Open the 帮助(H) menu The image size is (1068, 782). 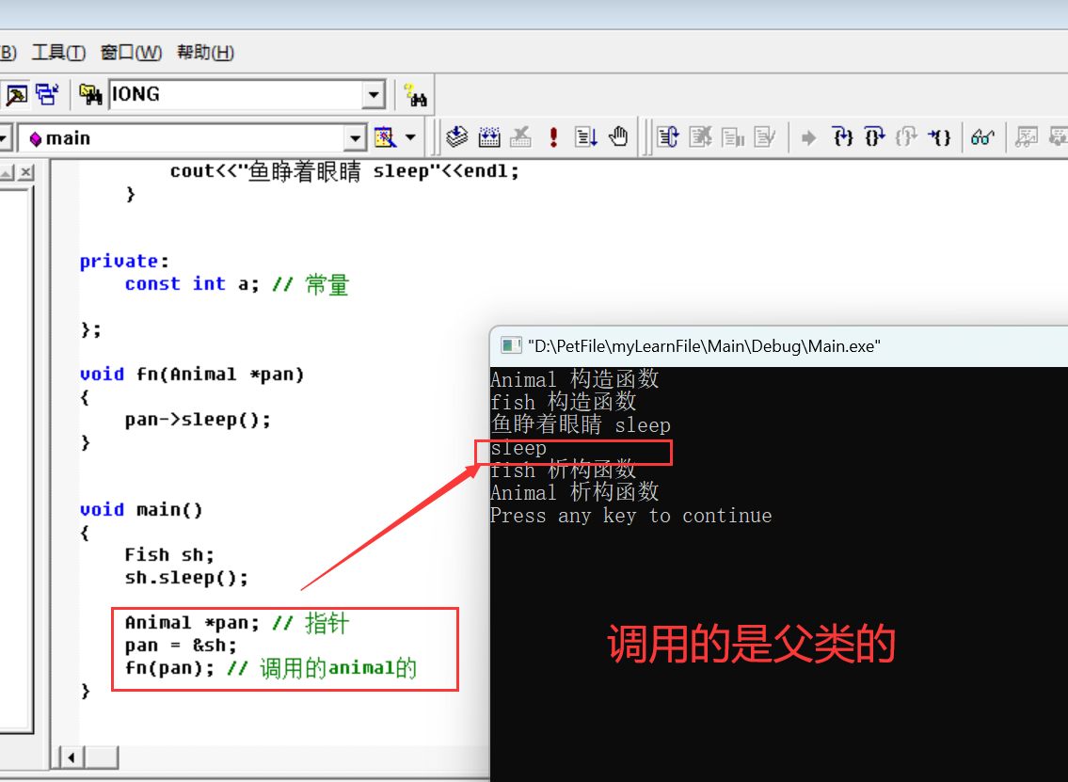[206, 53]
